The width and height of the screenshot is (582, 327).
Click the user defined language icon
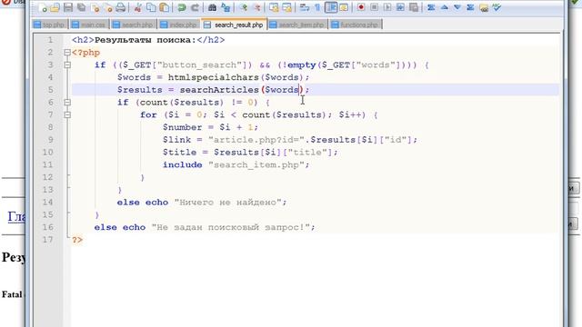[x=344, y=7]
